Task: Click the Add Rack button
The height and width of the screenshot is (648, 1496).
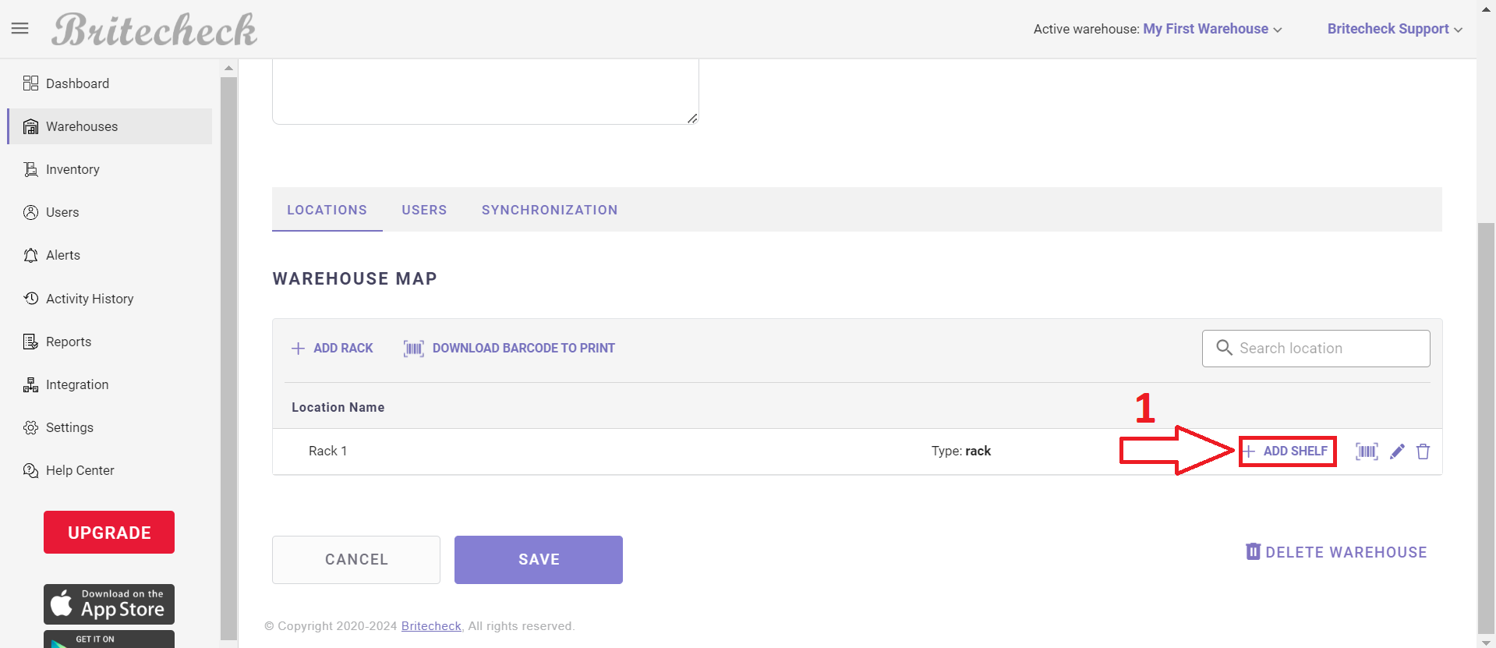Action: [332, 349]
